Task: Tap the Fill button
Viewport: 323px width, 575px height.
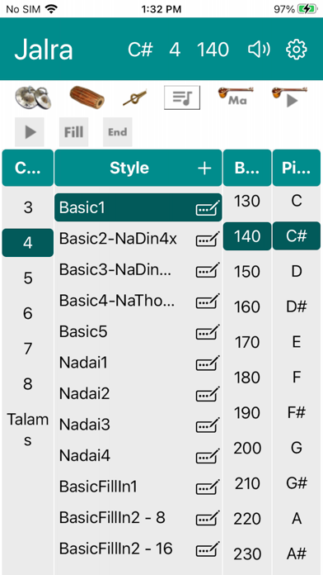Action: [73, 132]
